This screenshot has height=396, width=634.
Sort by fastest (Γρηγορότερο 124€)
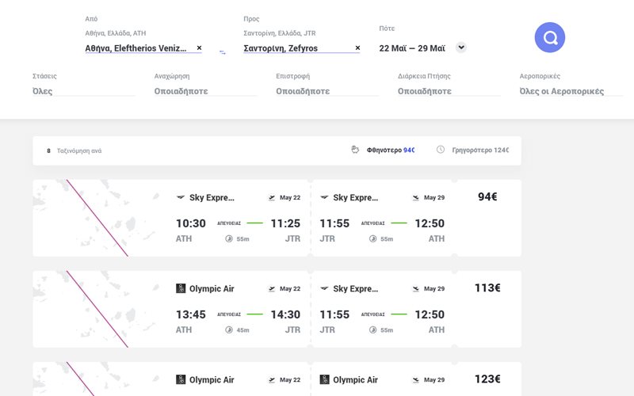(x=479, y=150)
